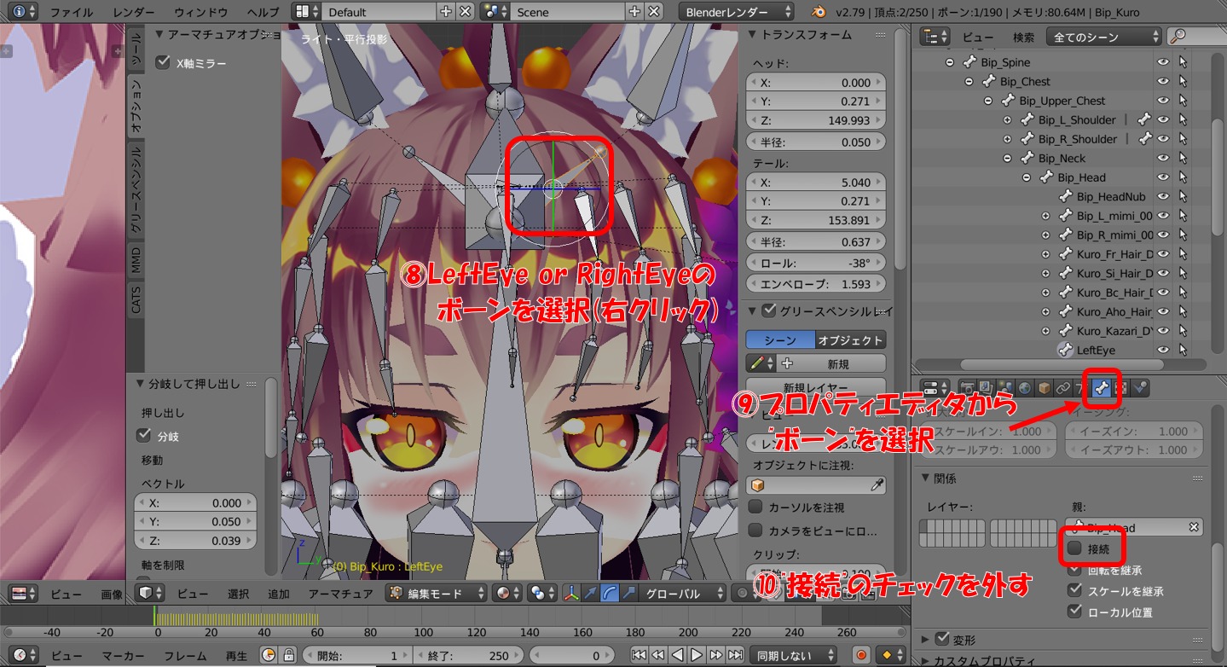Open the Object properties cube tab
The height and width of the screenshot is (667, 1227).
pyautogui.click(x=1045, y=388)
